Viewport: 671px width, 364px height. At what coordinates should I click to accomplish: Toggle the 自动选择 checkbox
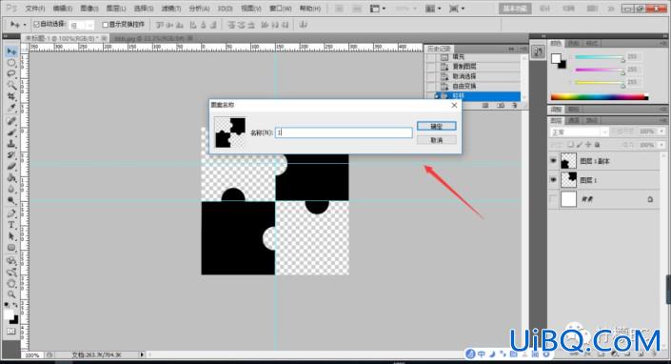click(x=36, y=25)
